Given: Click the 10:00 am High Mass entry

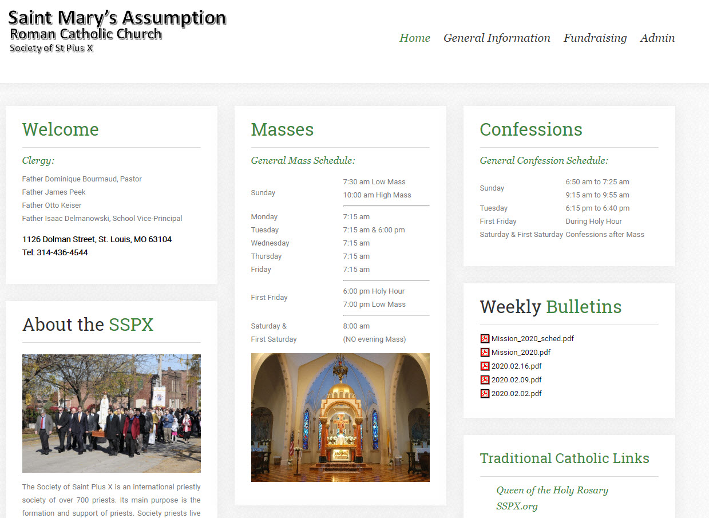Looking at the screenshot, I should [x=377, y=195].
